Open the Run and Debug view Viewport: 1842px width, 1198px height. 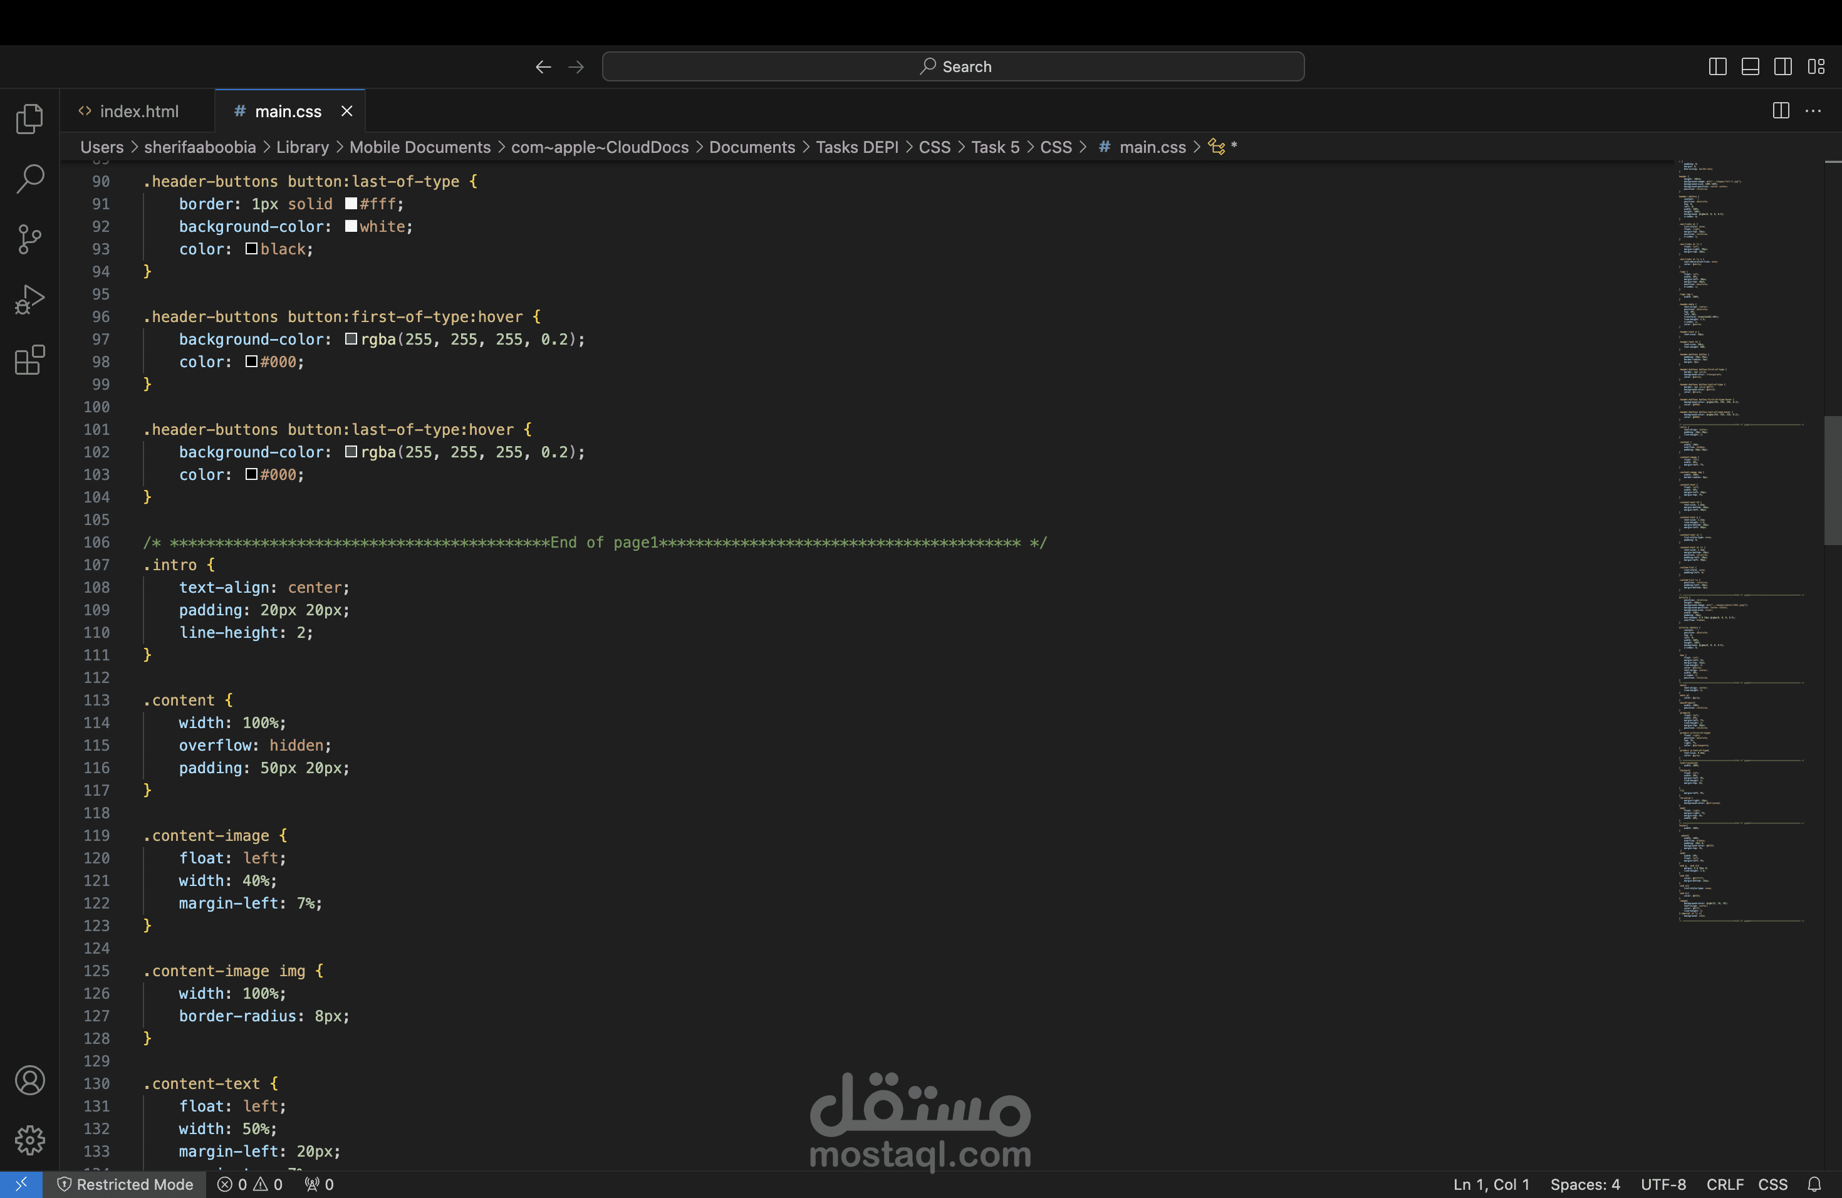click(29, 299)
